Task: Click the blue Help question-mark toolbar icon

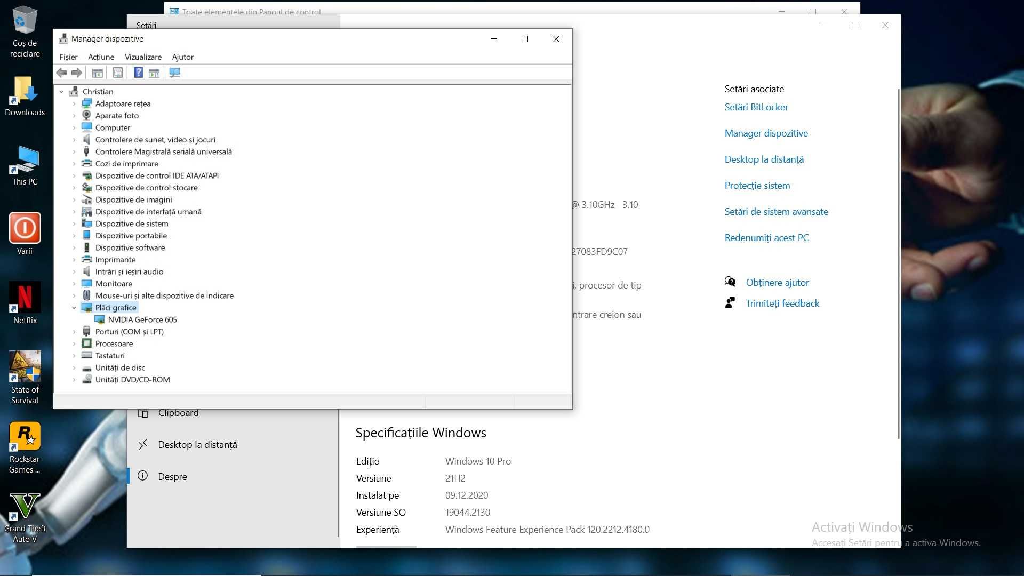Action: (x=138, y=73)
